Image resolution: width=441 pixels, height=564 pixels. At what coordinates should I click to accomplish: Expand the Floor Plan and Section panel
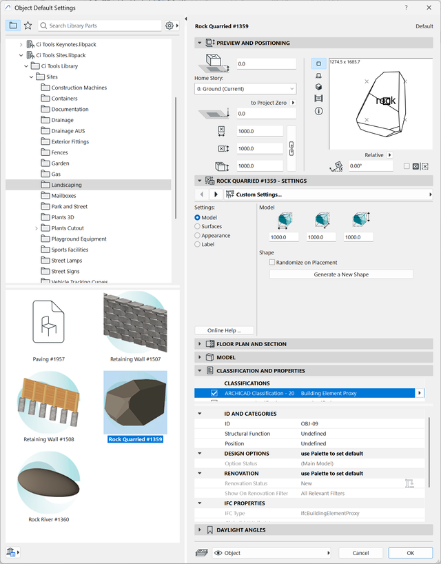(x=200, y=344)
